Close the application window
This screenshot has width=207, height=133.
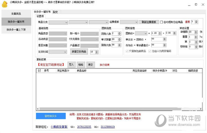(203, 5)
